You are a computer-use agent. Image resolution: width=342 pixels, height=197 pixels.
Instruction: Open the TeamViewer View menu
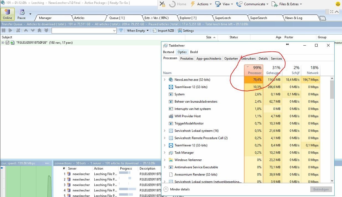tap(224, 4)
